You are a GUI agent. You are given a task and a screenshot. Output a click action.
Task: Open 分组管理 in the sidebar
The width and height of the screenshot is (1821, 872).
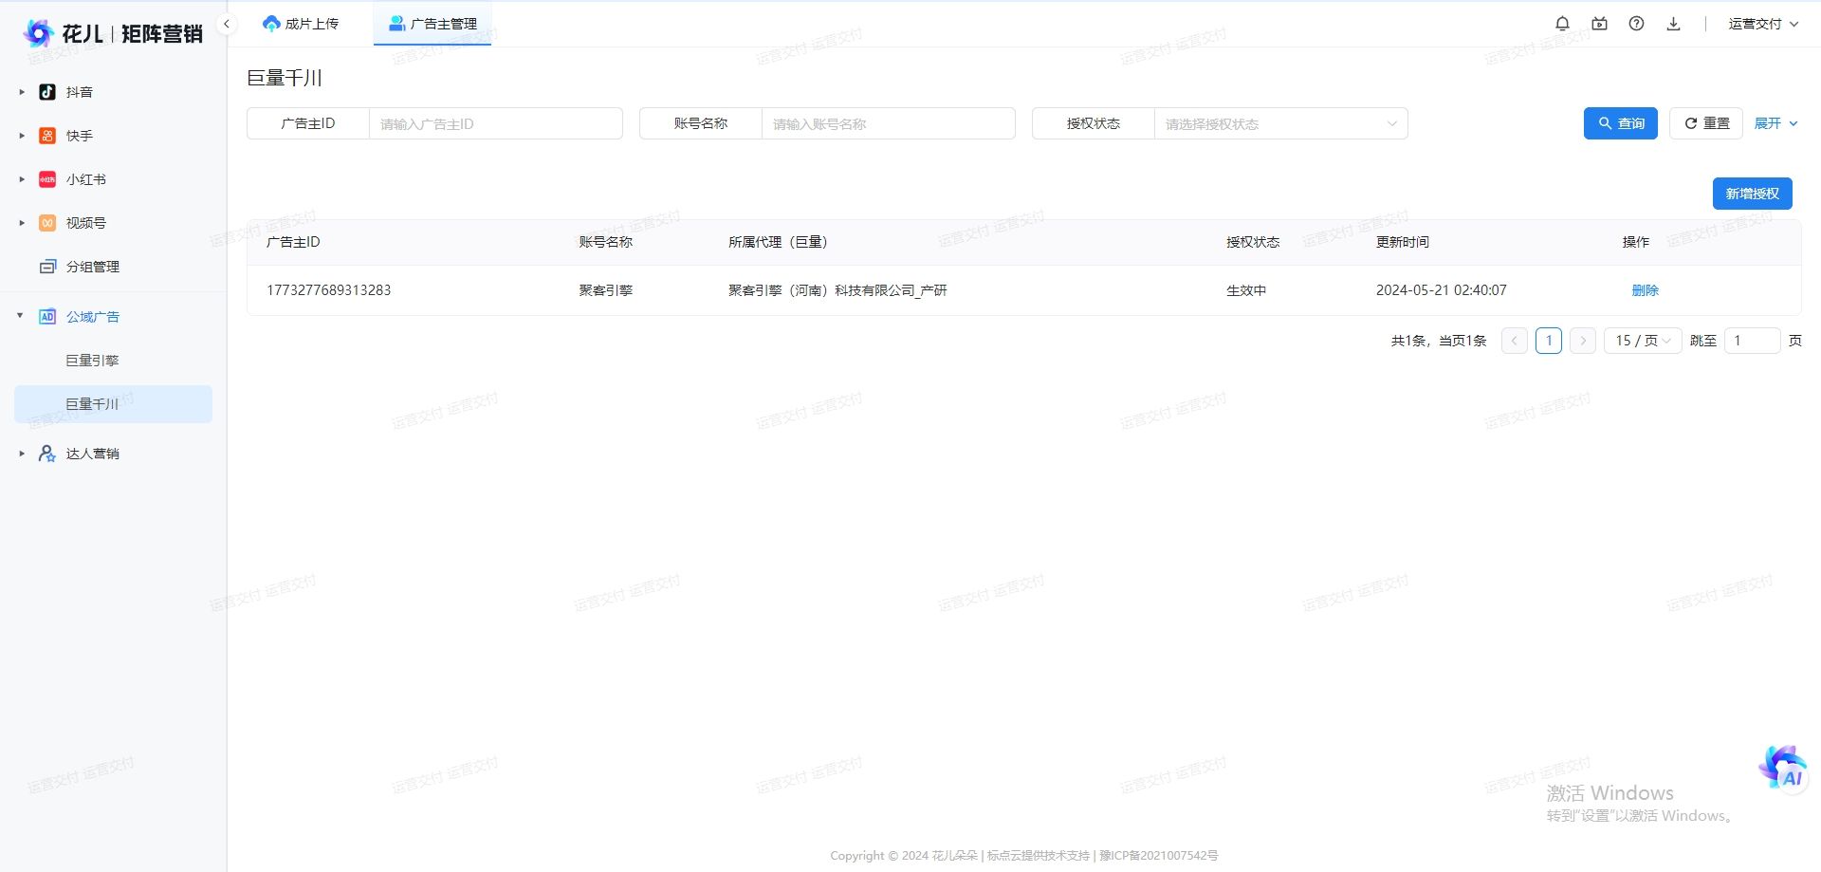point(93,267)
